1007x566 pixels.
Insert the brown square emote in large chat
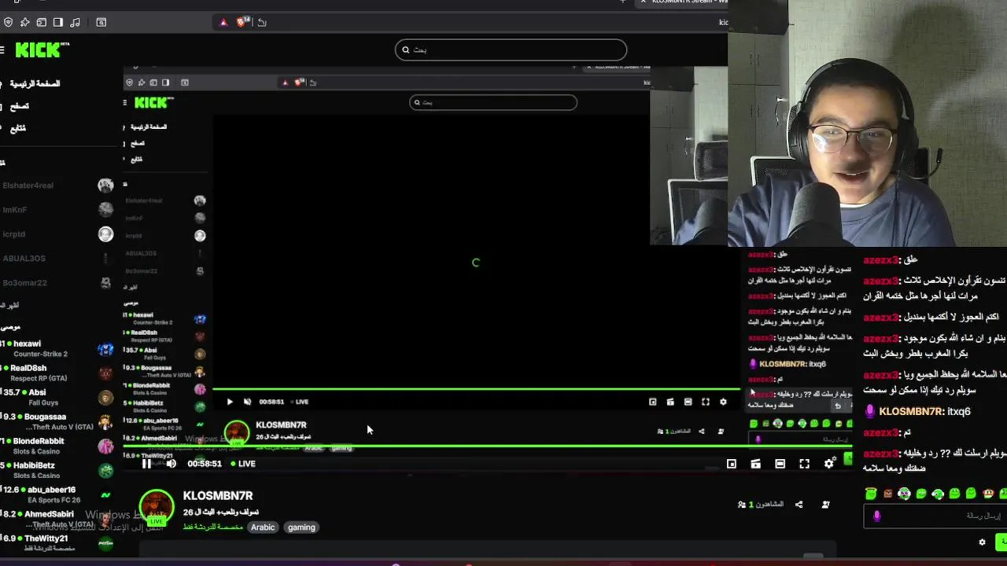click(887, 494)
